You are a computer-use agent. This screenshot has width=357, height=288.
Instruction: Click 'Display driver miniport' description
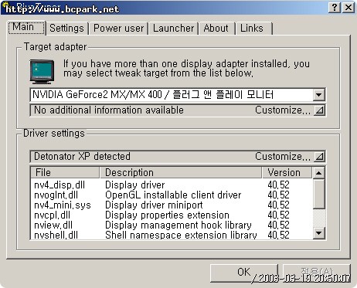point(154,205)
